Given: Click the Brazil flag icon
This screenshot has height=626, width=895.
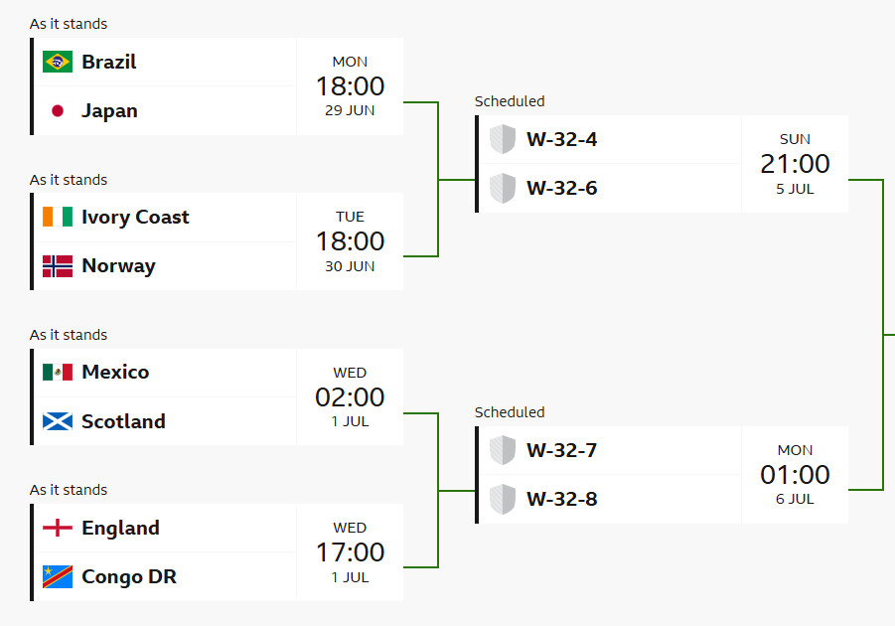Looking at the screenshot, I should pyautogui.click(x=58, y=62).
